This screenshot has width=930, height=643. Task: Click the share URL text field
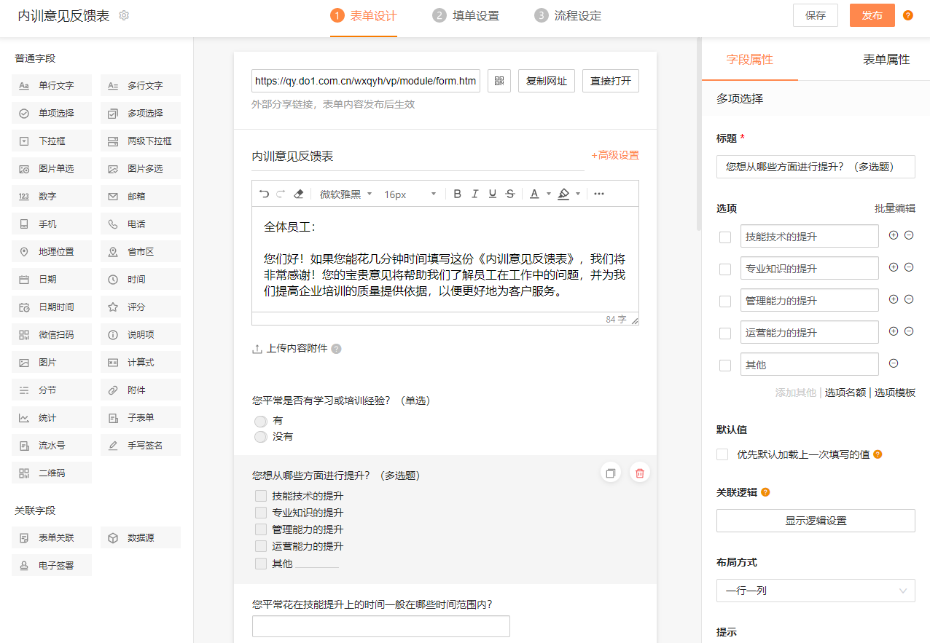coord(366,81)
